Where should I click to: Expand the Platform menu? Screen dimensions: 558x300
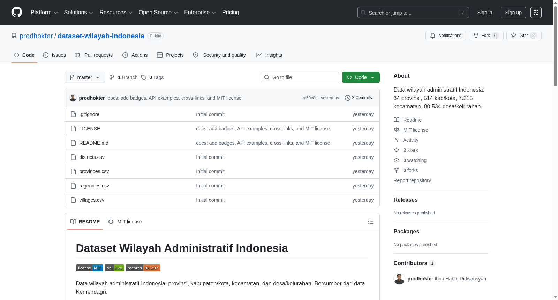(44, 13)
